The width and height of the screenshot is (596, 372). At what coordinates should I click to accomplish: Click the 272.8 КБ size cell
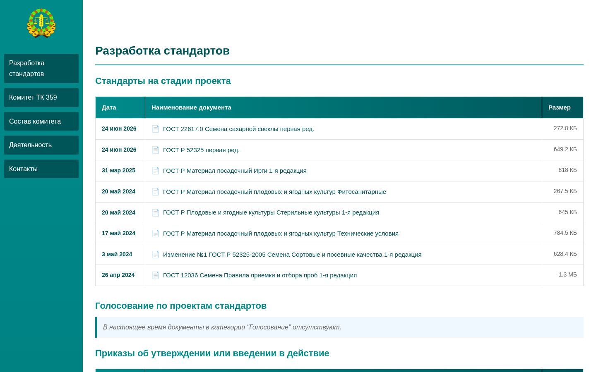[x=562, y=129]
